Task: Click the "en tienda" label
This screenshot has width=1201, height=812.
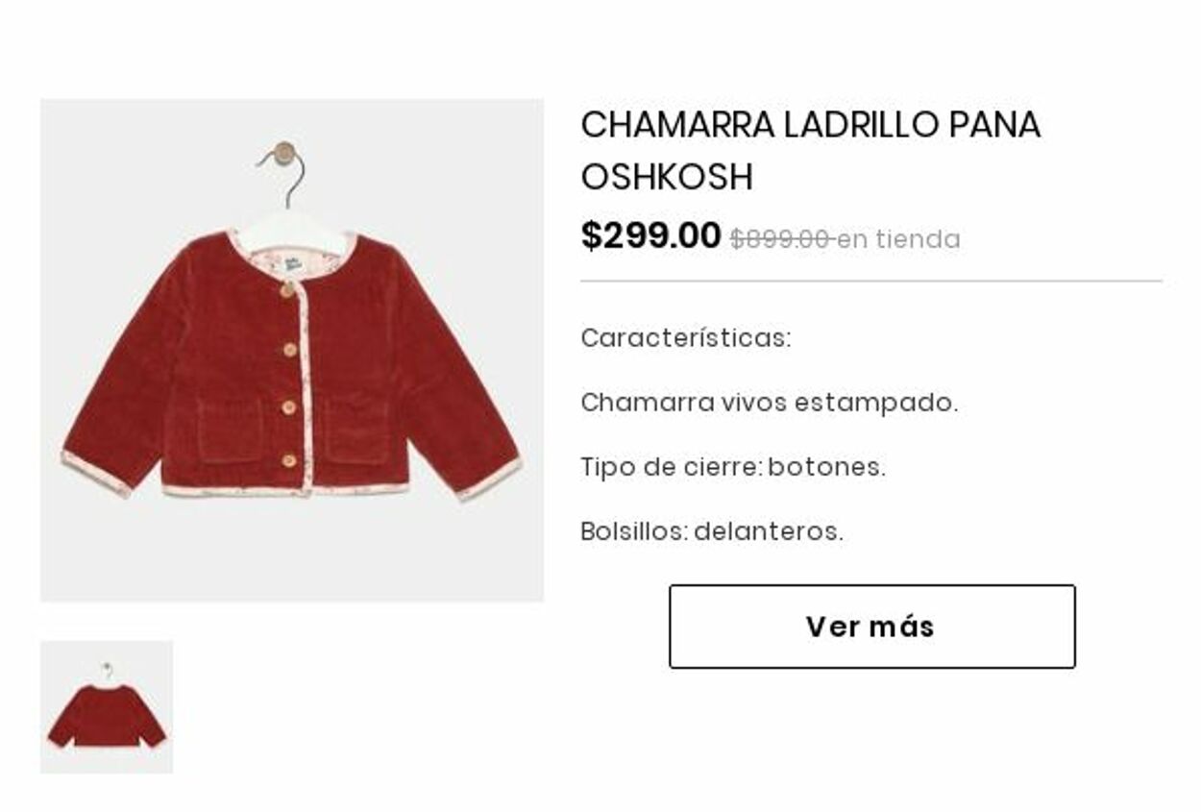Action: tap(898, 239)
